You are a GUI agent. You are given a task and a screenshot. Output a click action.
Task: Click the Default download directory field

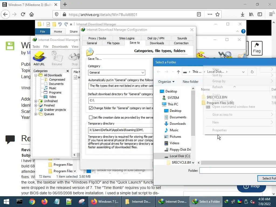coord(121,101)
